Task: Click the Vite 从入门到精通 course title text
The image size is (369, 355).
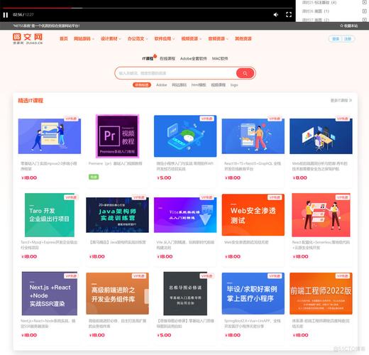Action: coord(185,245)
